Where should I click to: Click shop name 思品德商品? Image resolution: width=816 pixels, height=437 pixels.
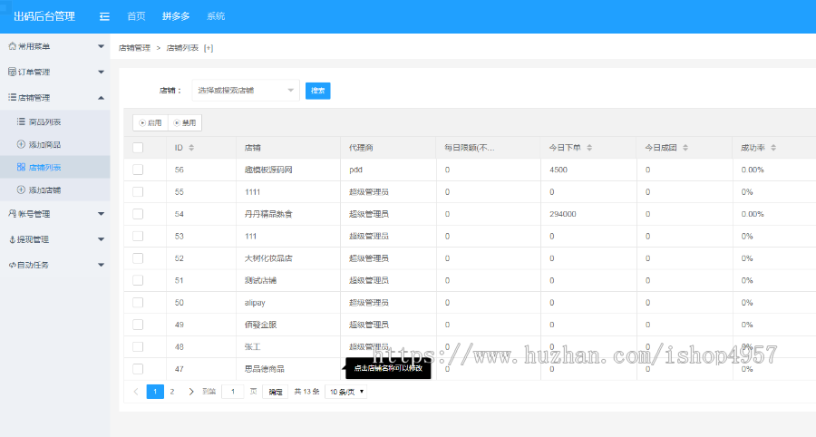(265, 369)
